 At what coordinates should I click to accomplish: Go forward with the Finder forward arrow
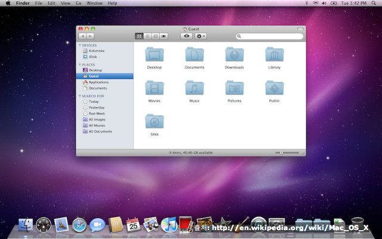(90, 36)
